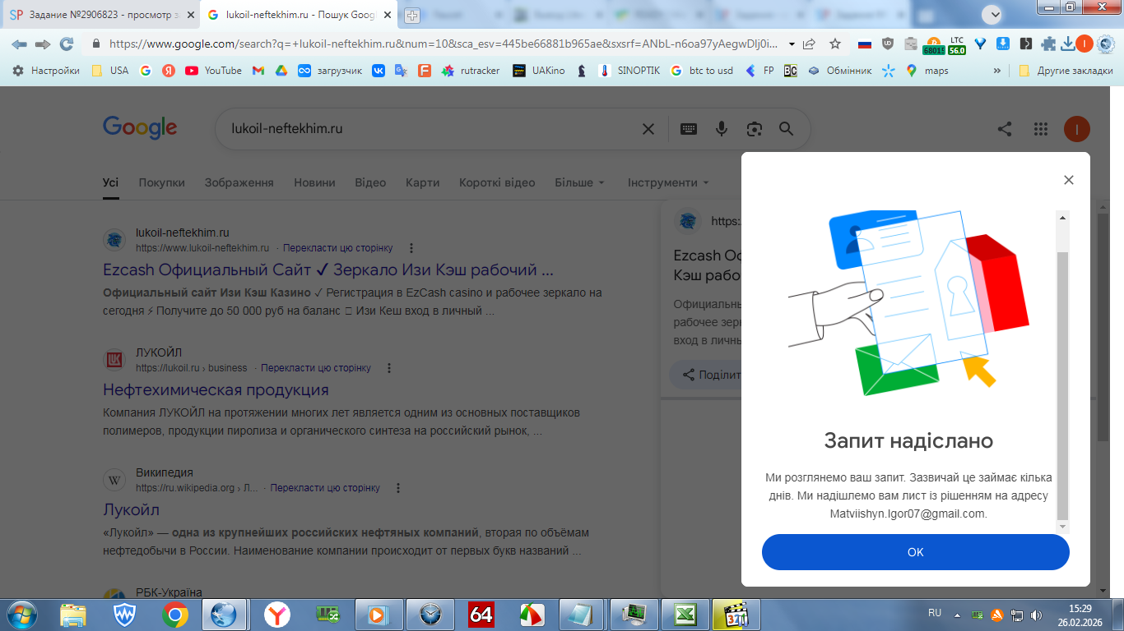The height and width of the screenshot is (631, 1124).
Task: Clear the search query with the X icon
Action: [x=648, y=129]
